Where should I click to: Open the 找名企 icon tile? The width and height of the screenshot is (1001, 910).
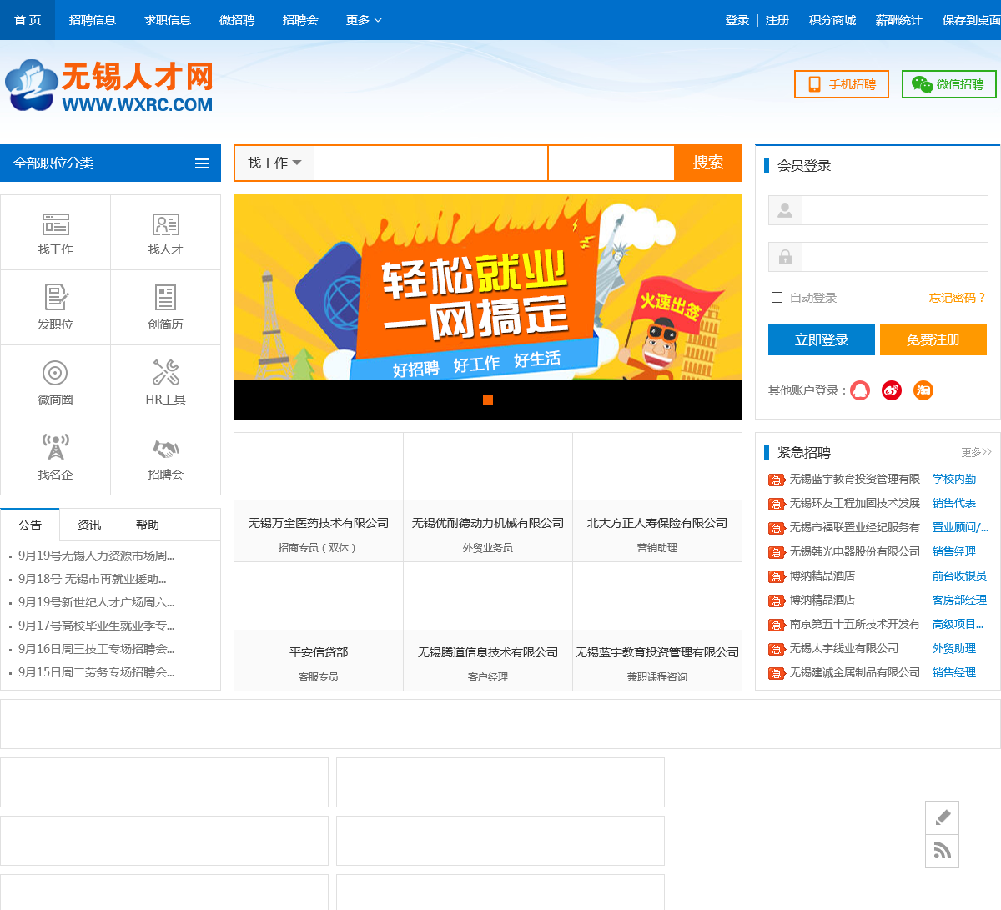55,458
